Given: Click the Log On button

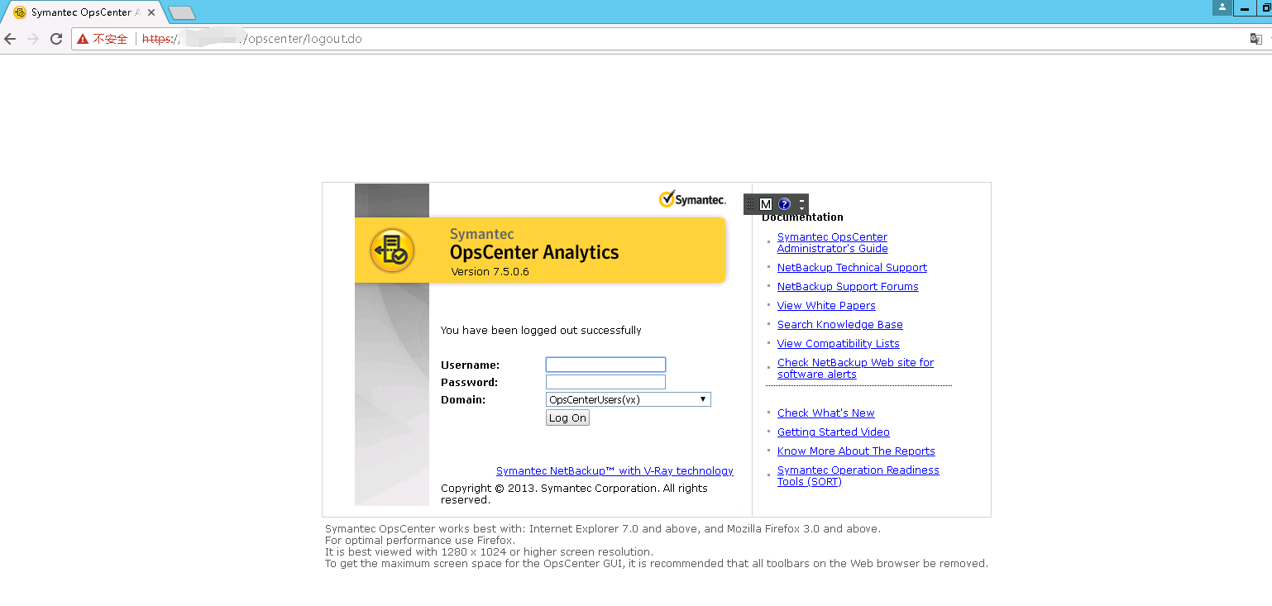Looking at the screenshot, I should pyautogui.click(x=567, y=418).
